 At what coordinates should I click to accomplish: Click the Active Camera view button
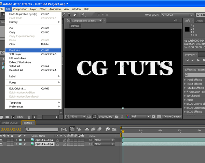click(x=172, y=117)
